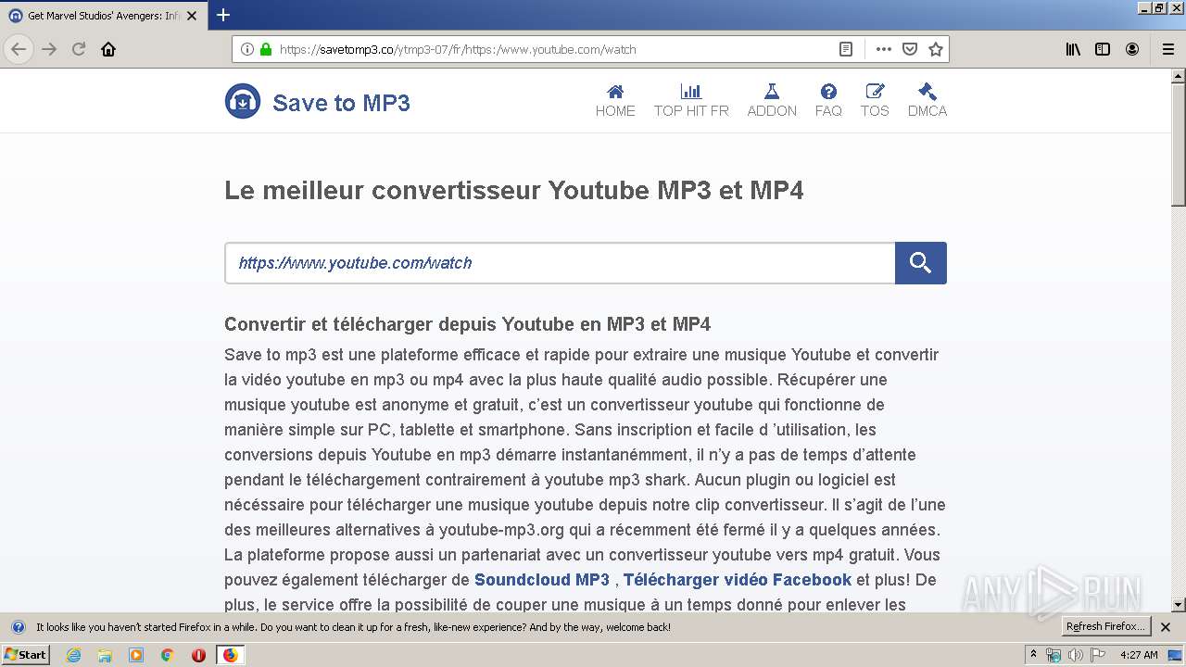
Task: Dismiss the Firefox refresh notification bar
Action: (1166, 627)
